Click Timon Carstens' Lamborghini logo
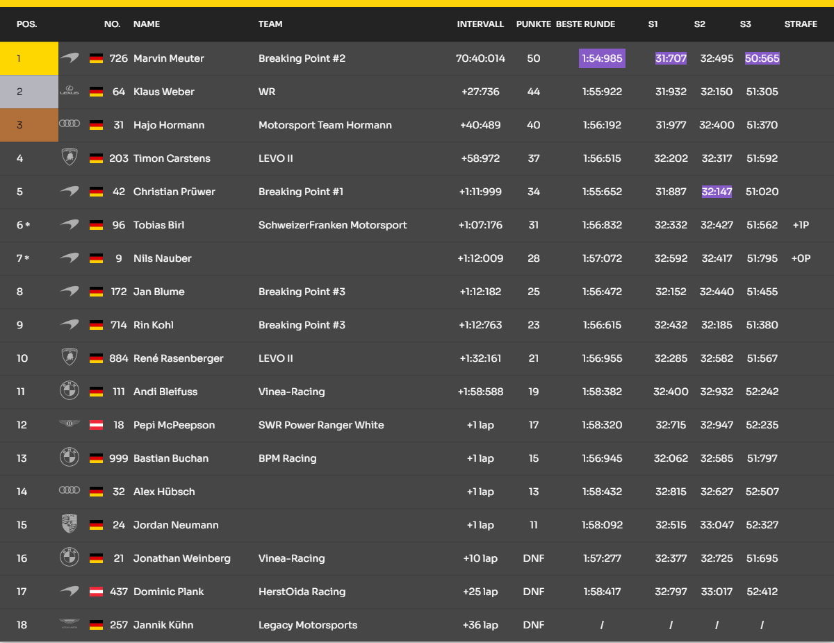The image size is (834, 643). tap(69, 158)
